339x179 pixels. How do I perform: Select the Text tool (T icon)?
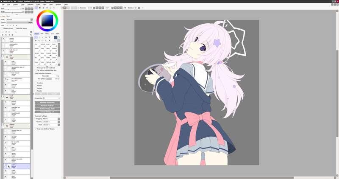49,37
